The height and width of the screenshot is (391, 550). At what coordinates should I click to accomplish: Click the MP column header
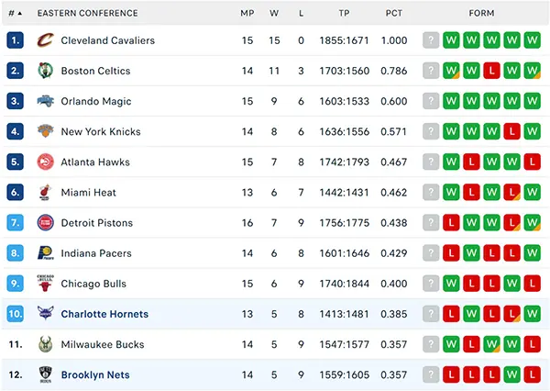tap(247, 14)
